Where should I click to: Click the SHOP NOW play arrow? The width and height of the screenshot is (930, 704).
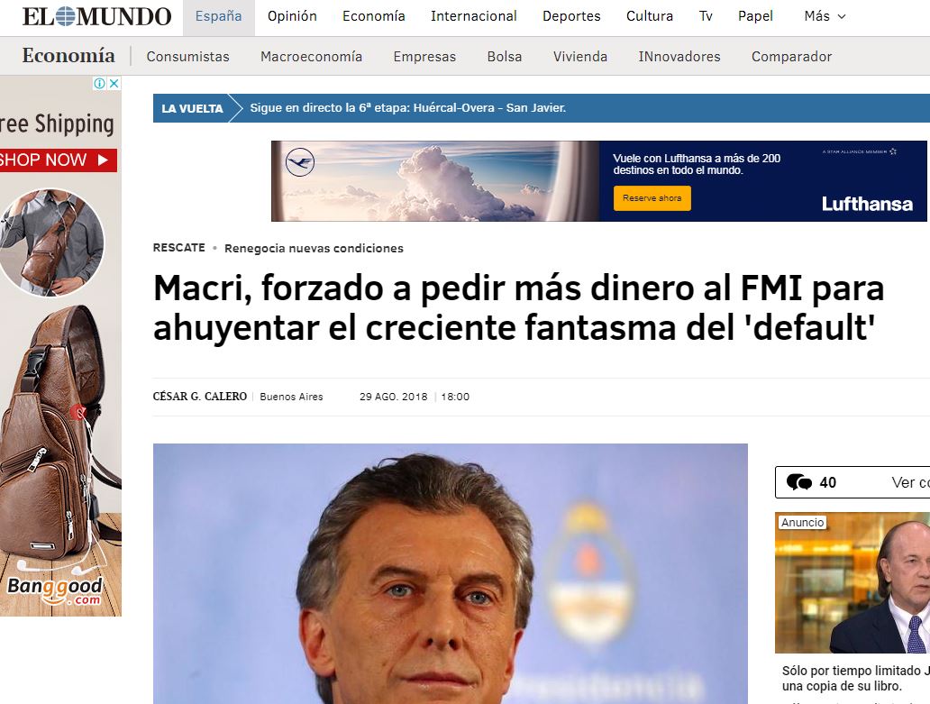104,160
